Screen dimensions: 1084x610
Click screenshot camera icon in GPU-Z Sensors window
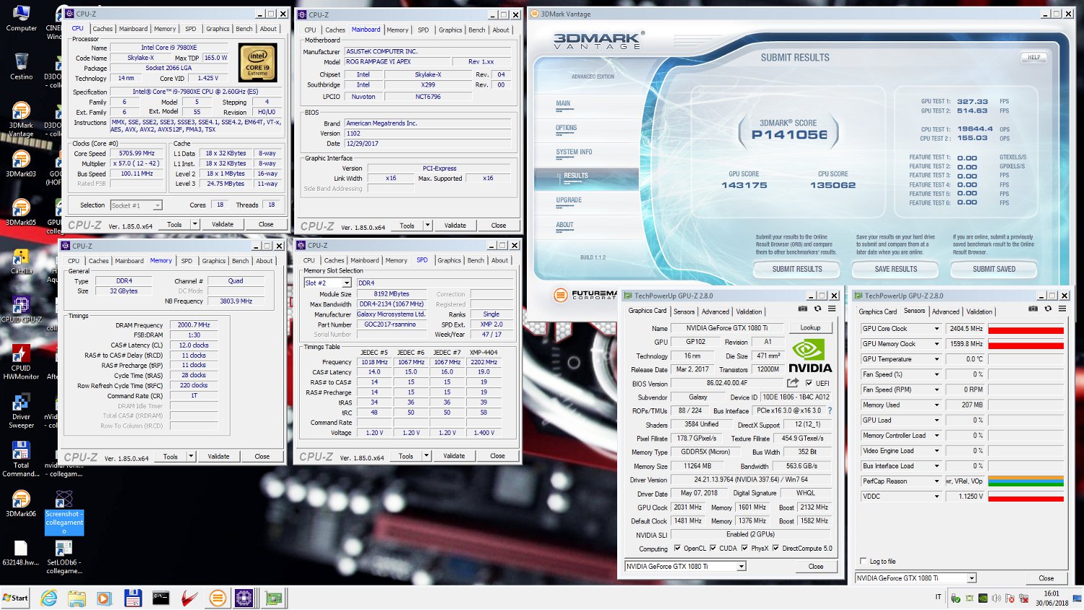(1033, 309)
